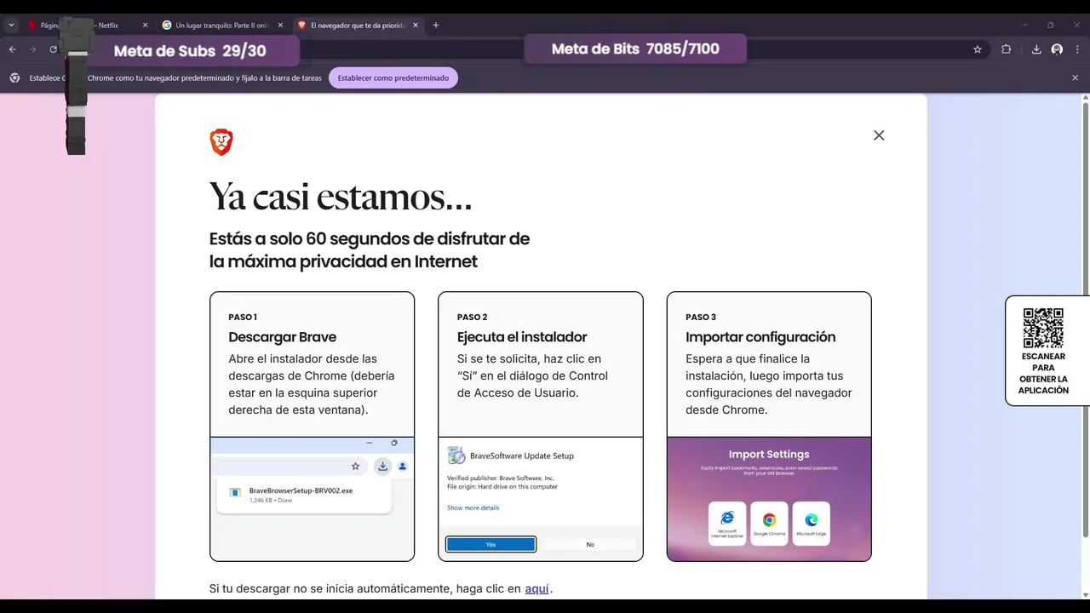Click the Ejecuta el instalador step heading
The height and width of the screenshot is (613, 1090).
522,337
